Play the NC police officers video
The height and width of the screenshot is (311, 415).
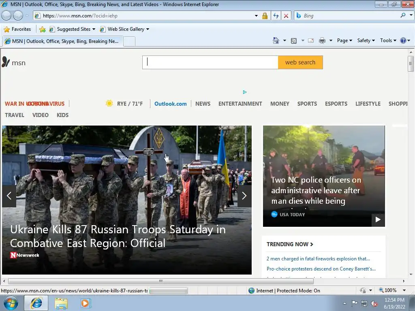click(378, 219)
